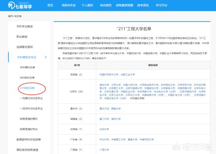Open the 中国传媒大学 link
The height and width of the screenshot is (154, 216).
click(x=184, y=88)
